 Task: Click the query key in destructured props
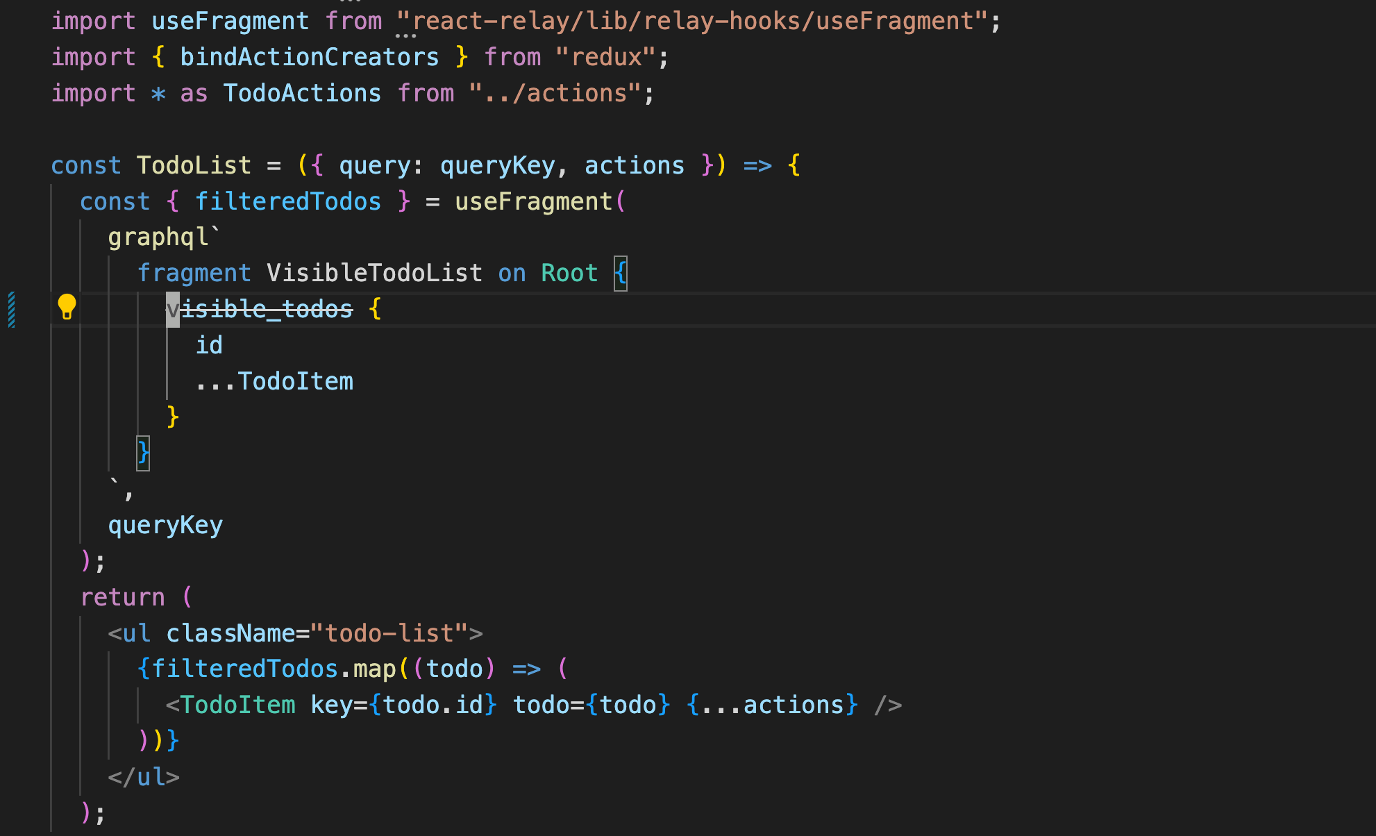click(375, 165)
